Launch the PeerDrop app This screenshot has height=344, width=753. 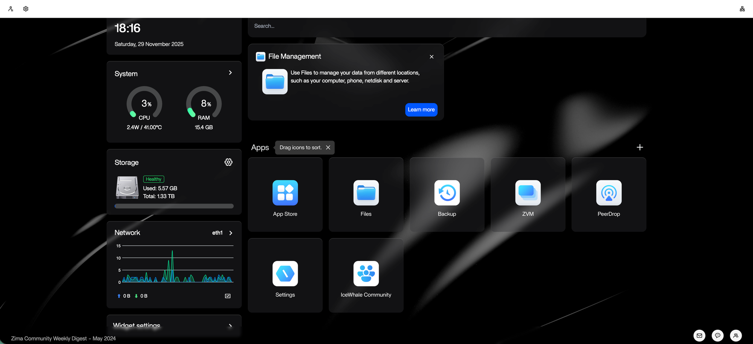(x=609, y=193)
